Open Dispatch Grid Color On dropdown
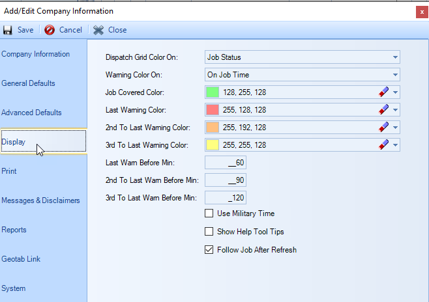Screen dimensions: 429x302 point(395,57)
